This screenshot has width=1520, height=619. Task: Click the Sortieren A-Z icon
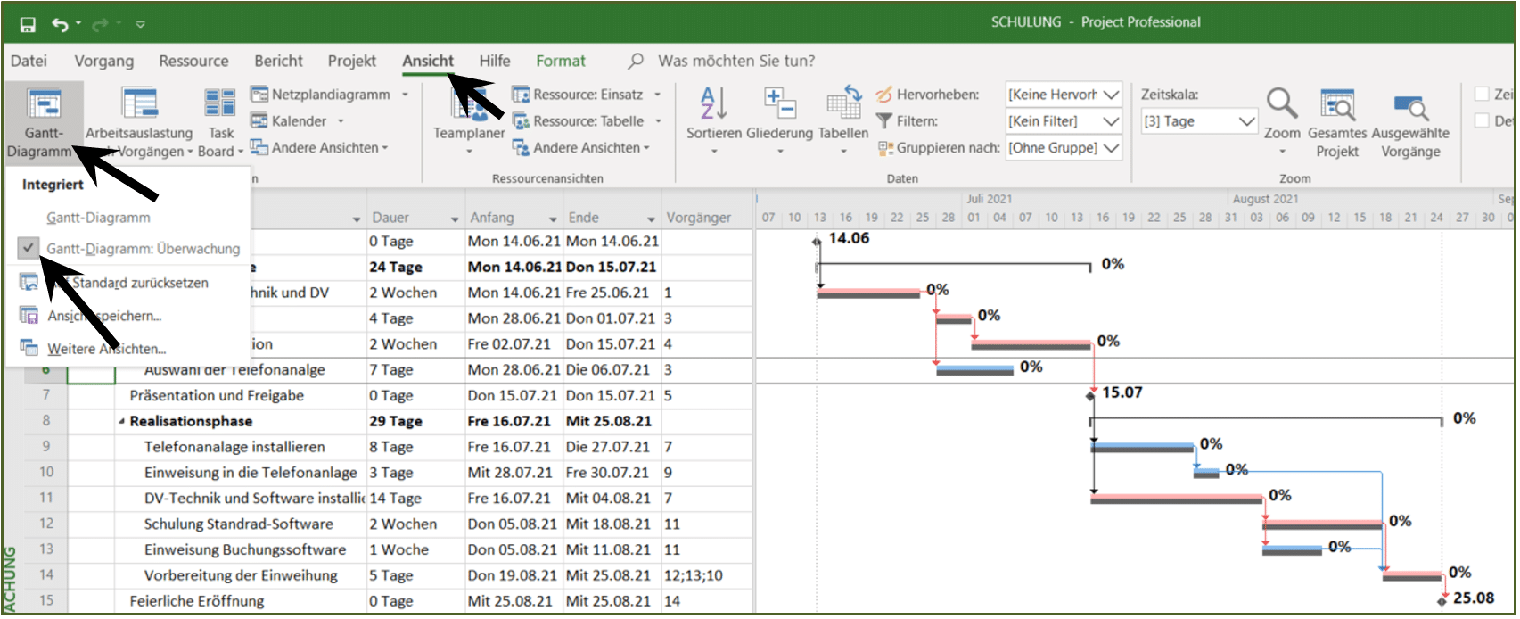click(713, 103)
